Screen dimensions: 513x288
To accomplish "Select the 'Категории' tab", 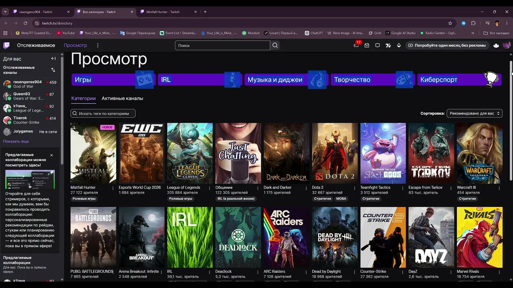I will pos(83,98).
